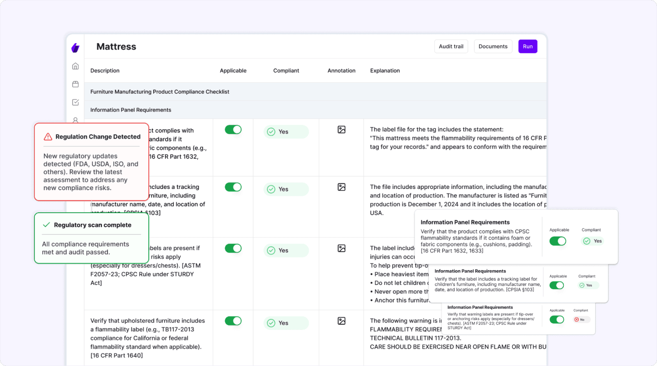The image size is (657, 366).
Task: Click the Explanation column header
Action: [x=385, y=70]
